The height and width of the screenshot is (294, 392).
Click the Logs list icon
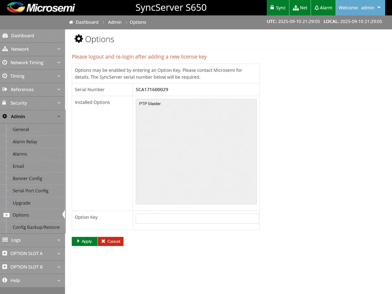tap(5, 240)
